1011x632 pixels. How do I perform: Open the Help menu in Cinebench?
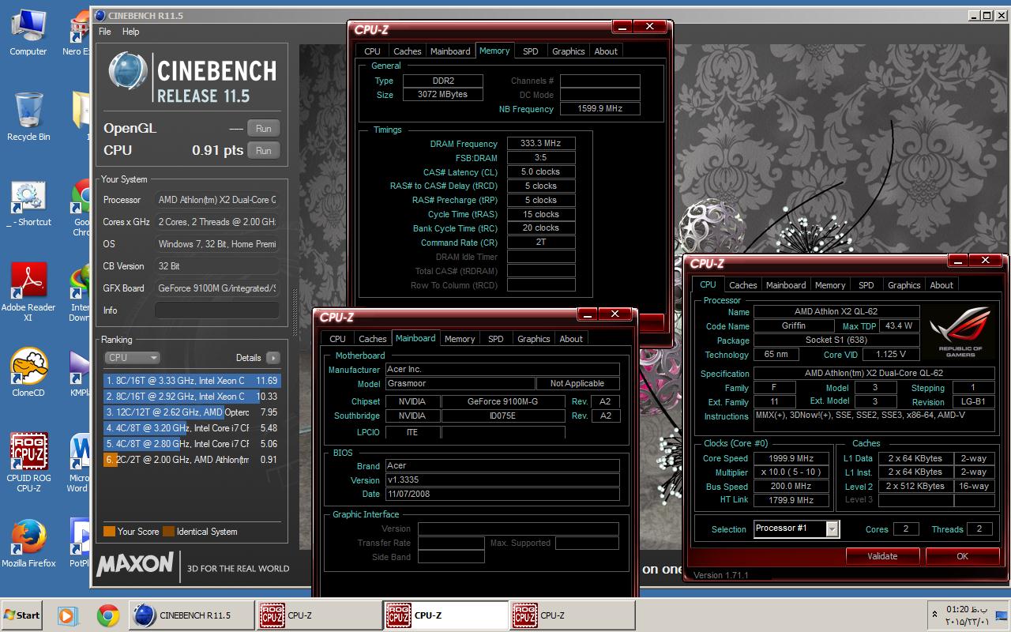(130, 32)
